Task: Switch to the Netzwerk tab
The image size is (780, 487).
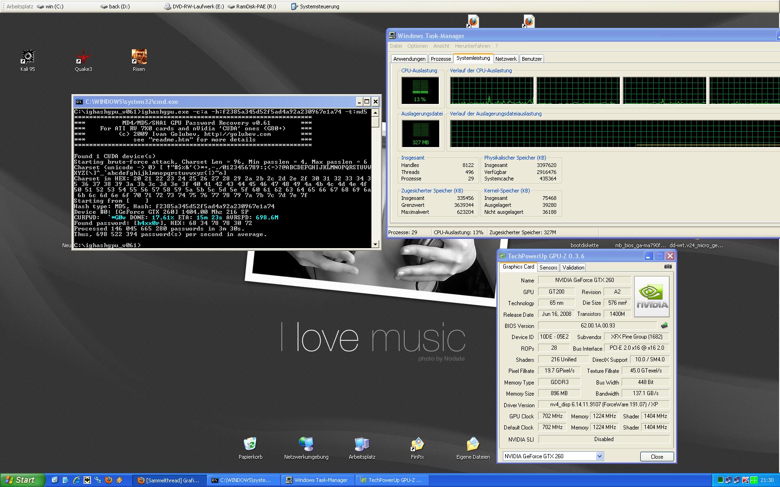Action: (506, 59)
